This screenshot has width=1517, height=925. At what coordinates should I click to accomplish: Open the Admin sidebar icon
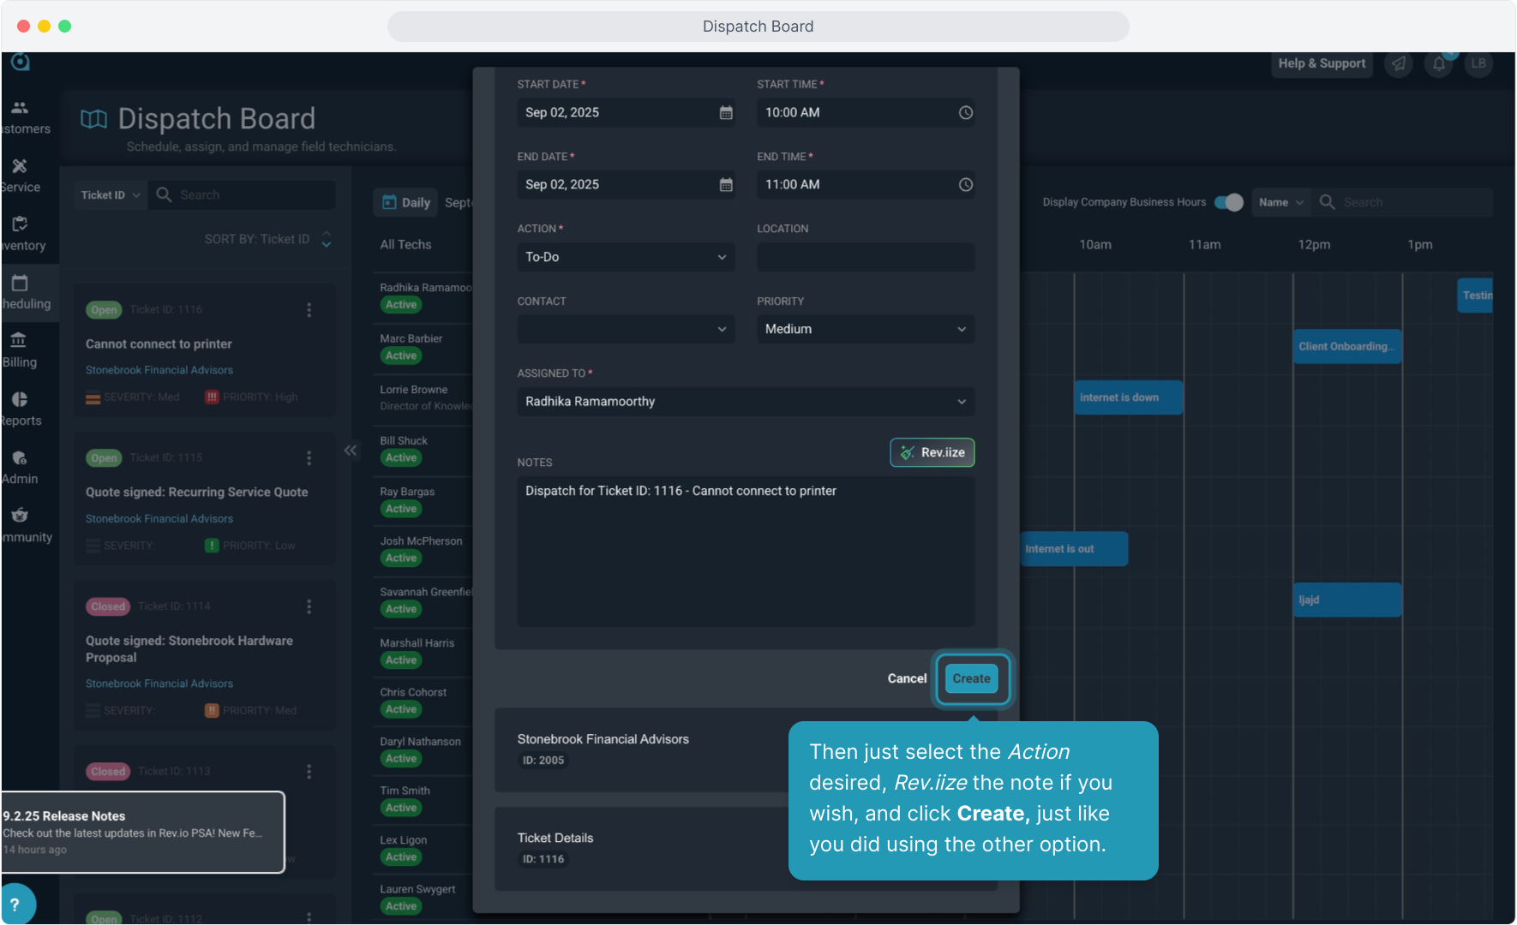coord(20,458)
